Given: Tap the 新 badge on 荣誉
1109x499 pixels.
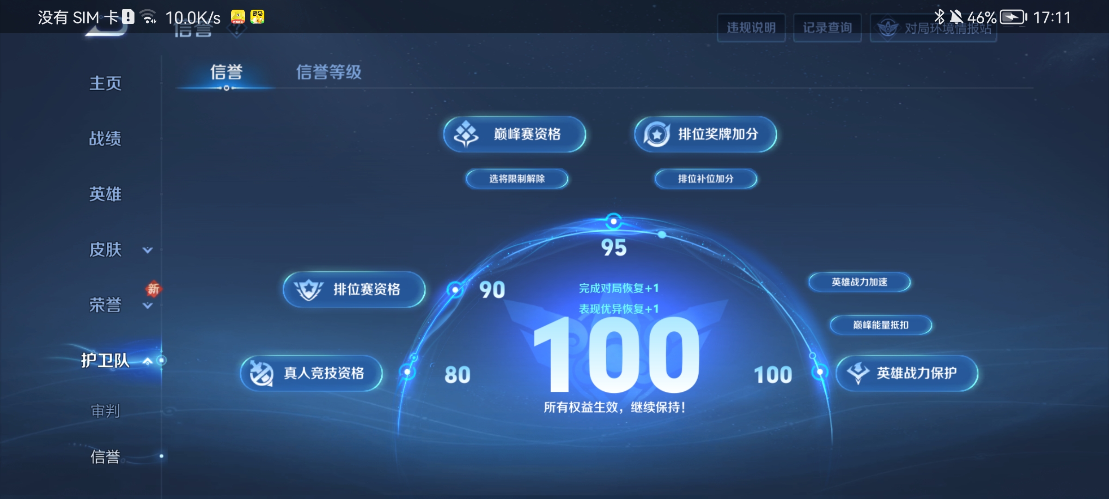Looking at the screenshot, I should point(153,289).
